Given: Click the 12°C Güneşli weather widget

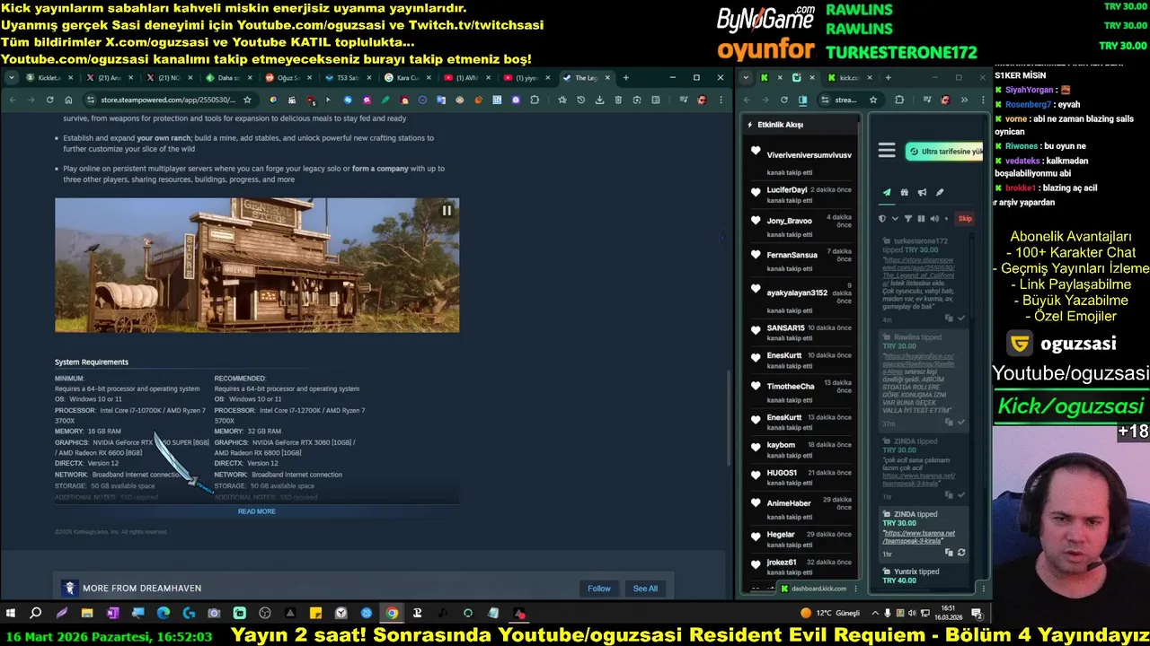Looking at the screenshot, I should tap(830, 614).
